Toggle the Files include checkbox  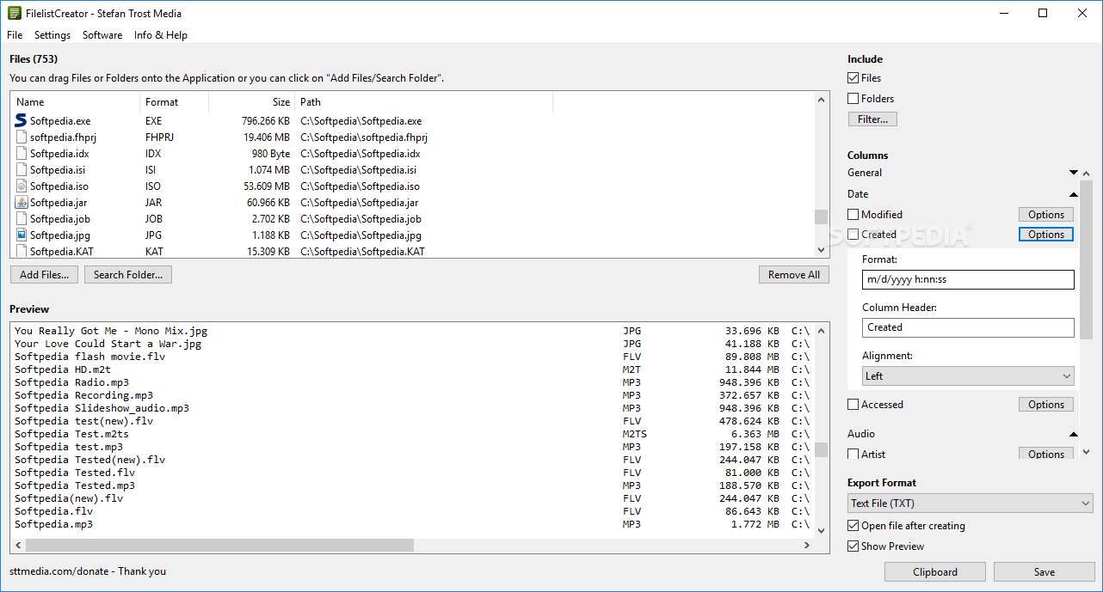853,78
